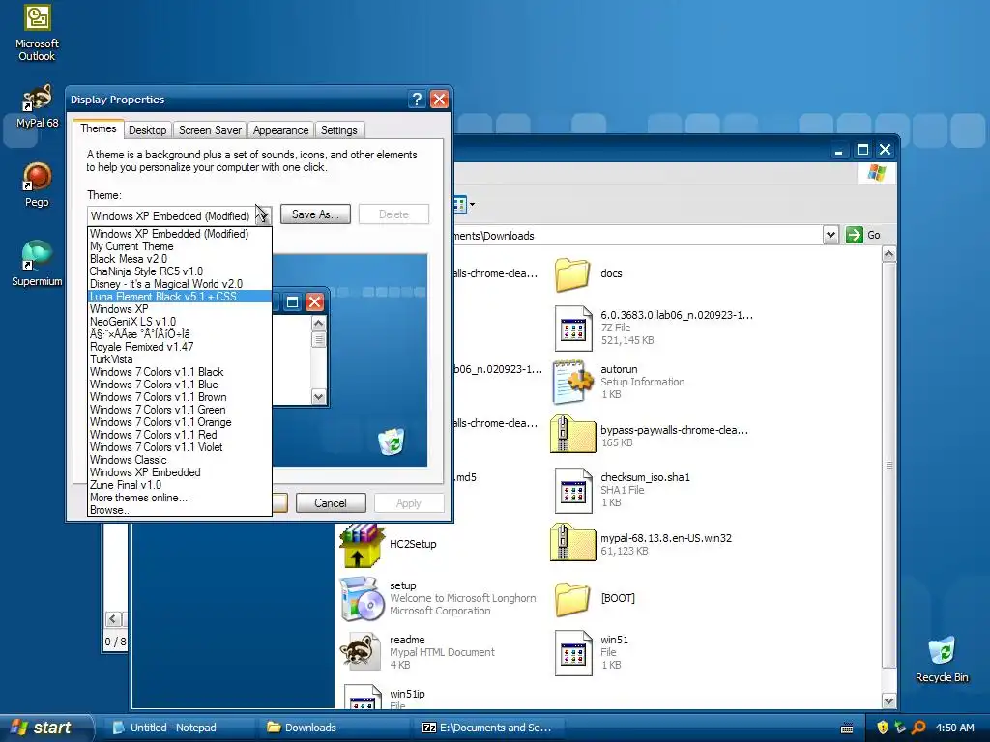The width and height of the screenshot is (990, 742).
Task: Open the Explorer address bar dropdown
Action: [830, 235]
